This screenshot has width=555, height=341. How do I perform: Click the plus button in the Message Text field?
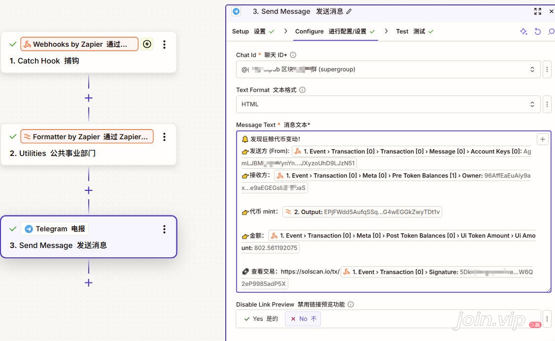click(543, 139)
